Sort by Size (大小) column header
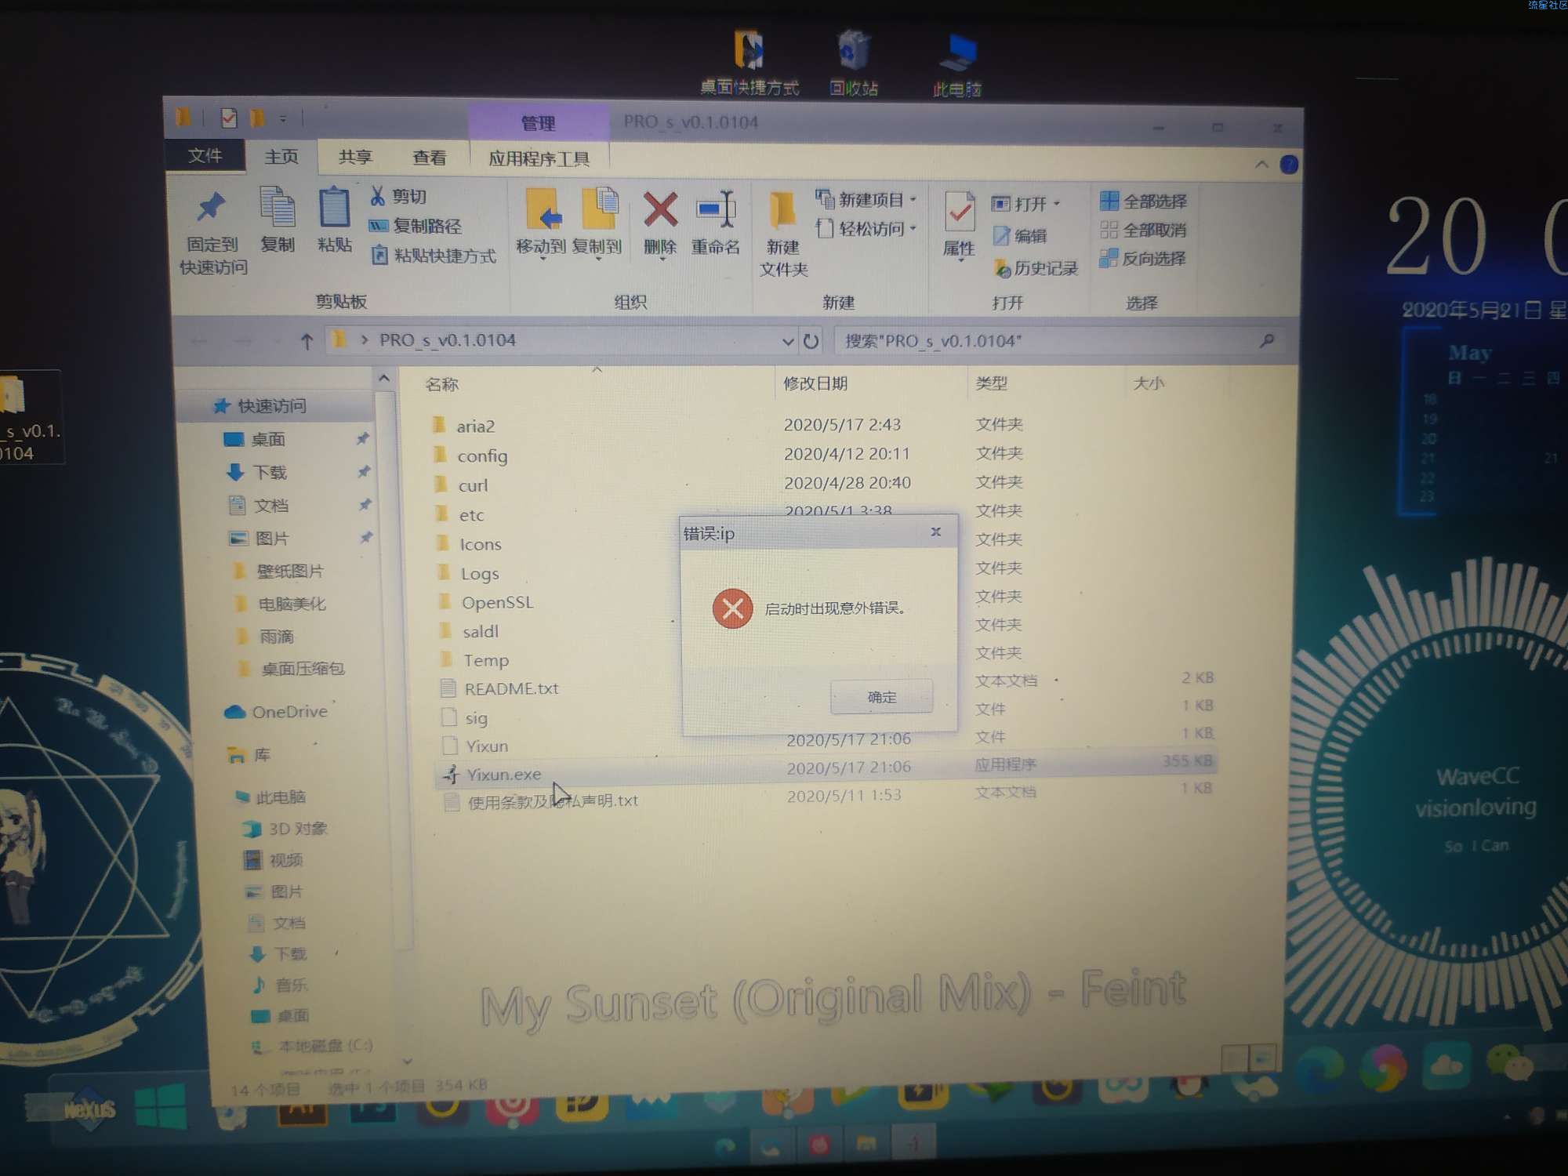 point(1149,383)
